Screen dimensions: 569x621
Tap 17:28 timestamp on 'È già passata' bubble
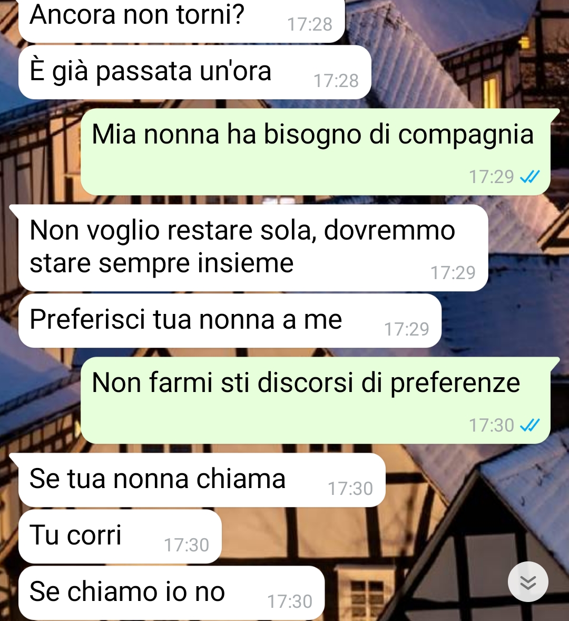[x=336, y=81]
